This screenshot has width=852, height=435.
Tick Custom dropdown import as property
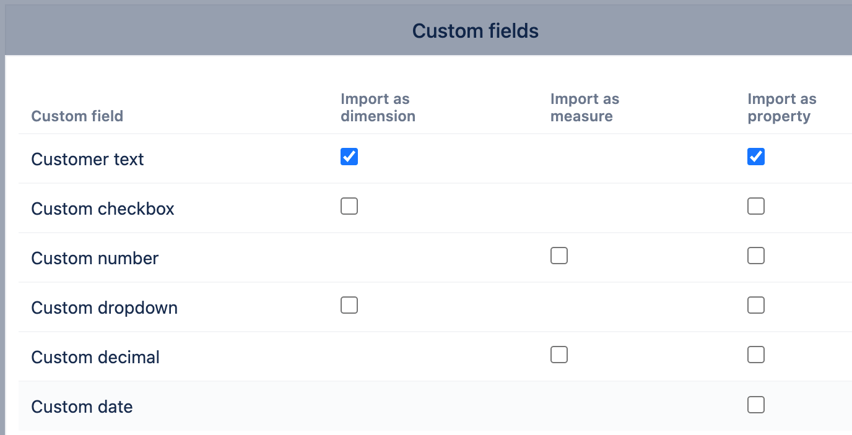[756, 306]
